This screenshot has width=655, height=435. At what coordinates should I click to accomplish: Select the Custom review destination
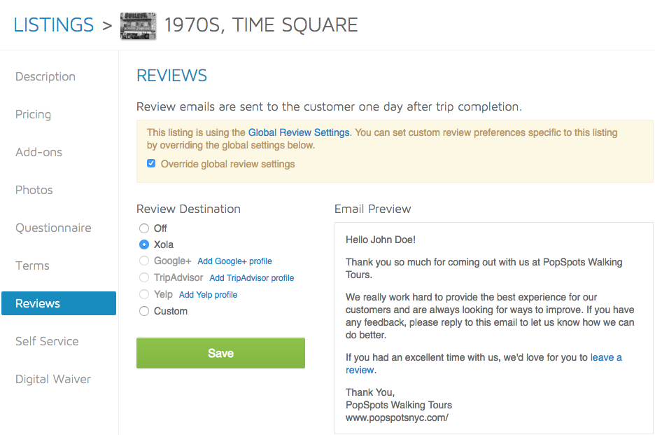tap(144, 311)
